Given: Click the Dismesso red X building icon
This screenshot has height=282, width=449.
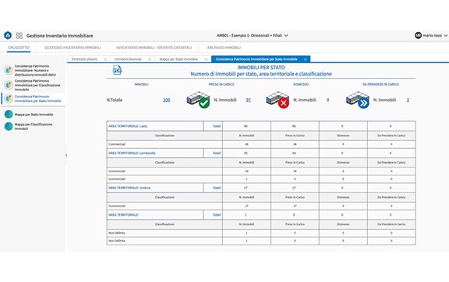Looking at the screenshot, I should (278, 100).
